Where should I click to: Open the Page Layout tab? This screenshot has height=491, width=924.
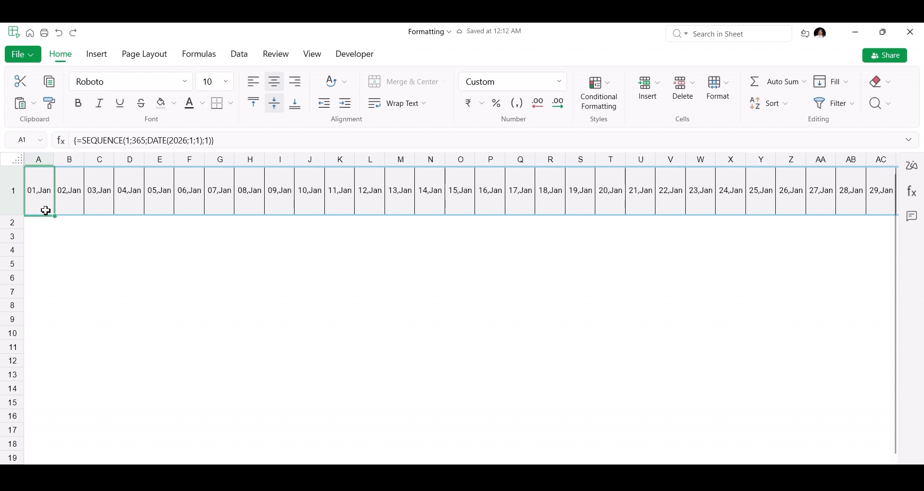coord(144,54)
